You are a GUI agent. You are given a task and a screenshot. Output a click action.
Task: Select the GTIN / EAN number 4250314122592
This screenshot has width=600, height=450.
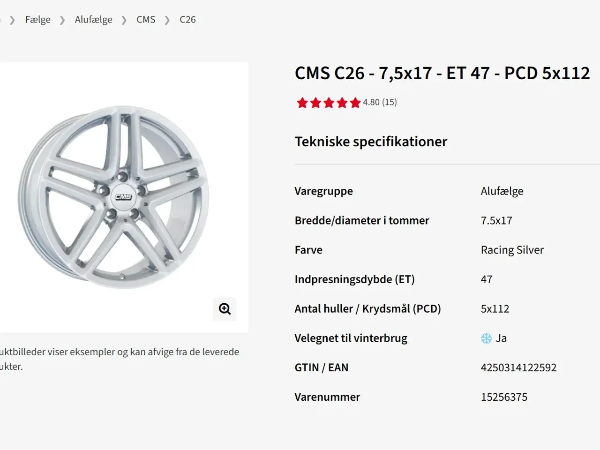(x=518, y=367)
